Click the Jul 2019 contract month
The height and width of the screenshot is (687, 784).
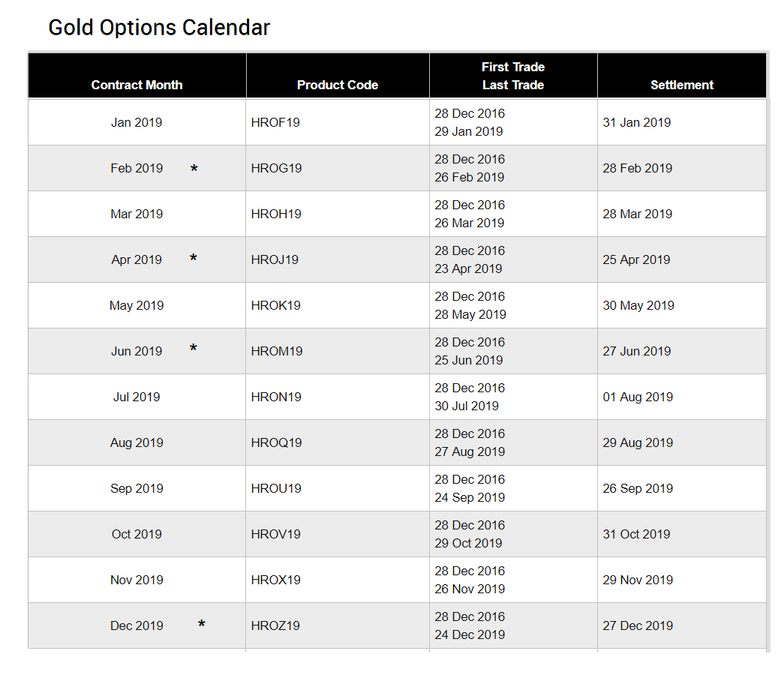pyautogui.click(x=137, y=397)
